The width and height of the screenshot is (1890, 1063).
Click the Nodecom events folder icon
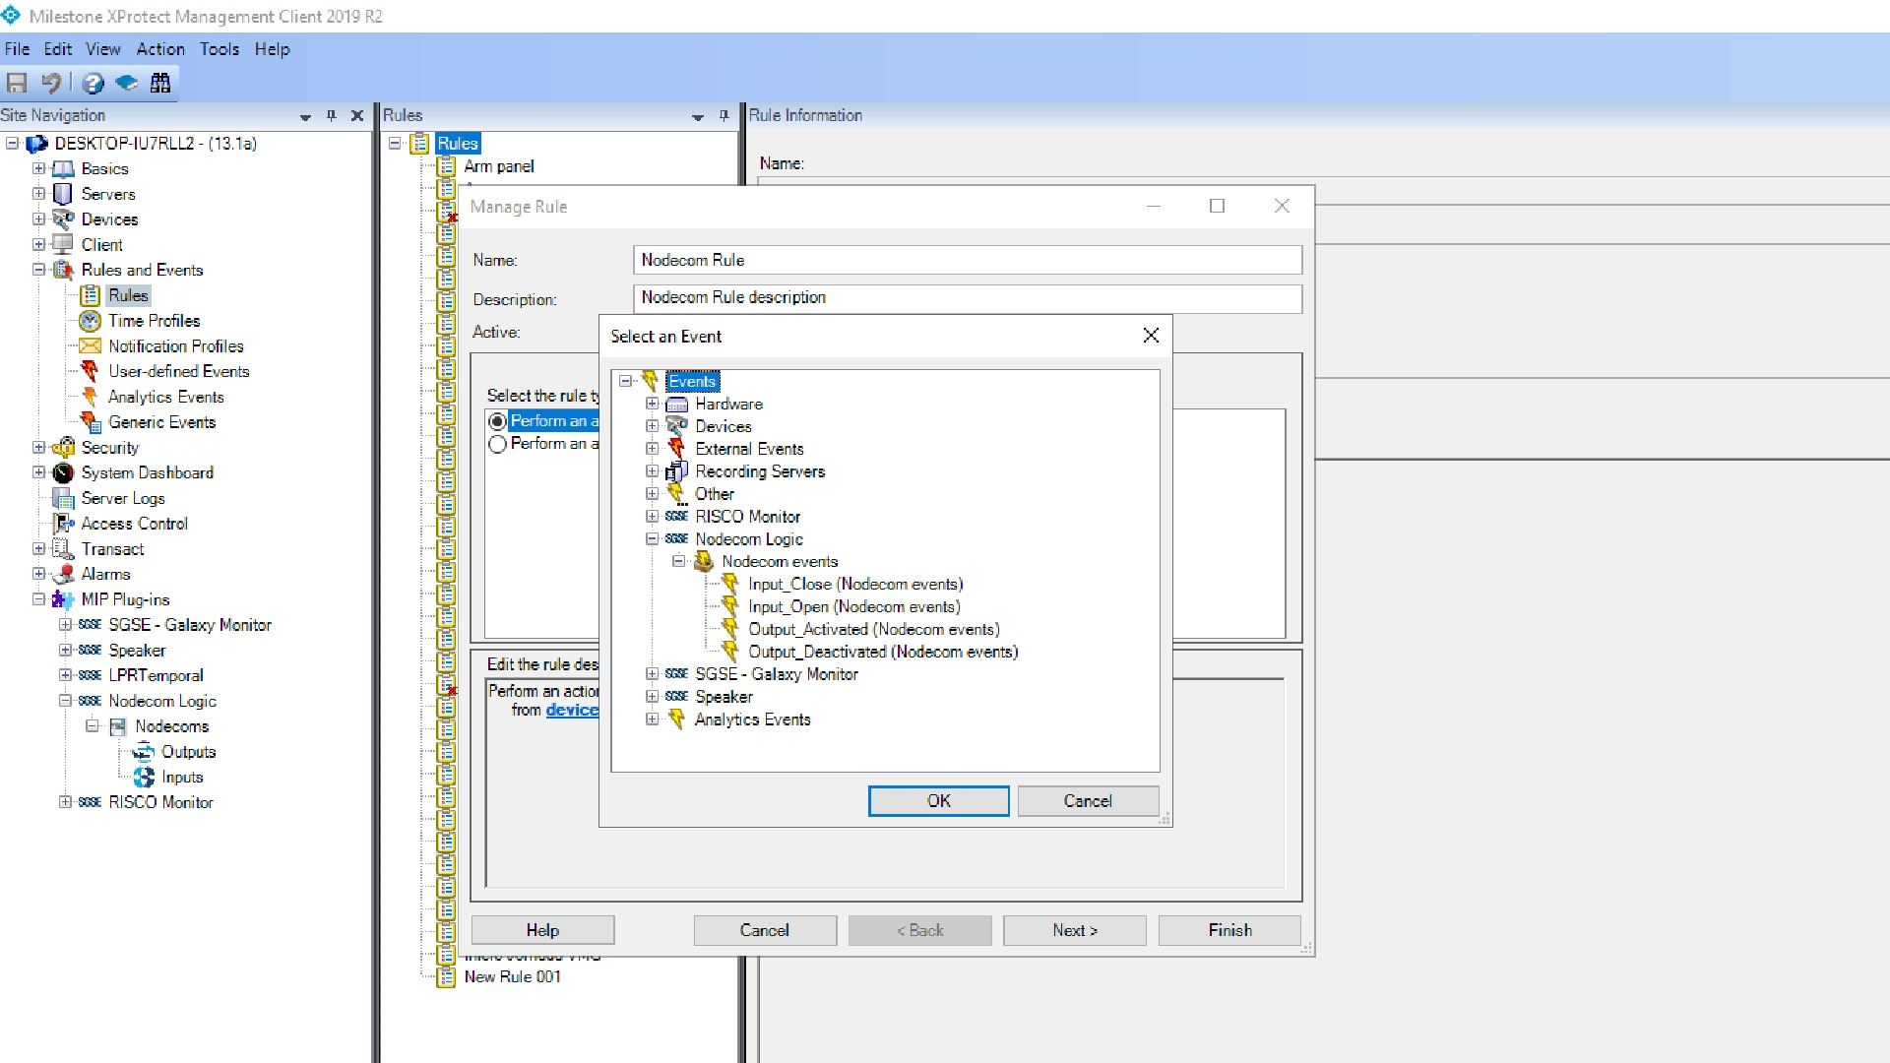(x=704, y=562)
